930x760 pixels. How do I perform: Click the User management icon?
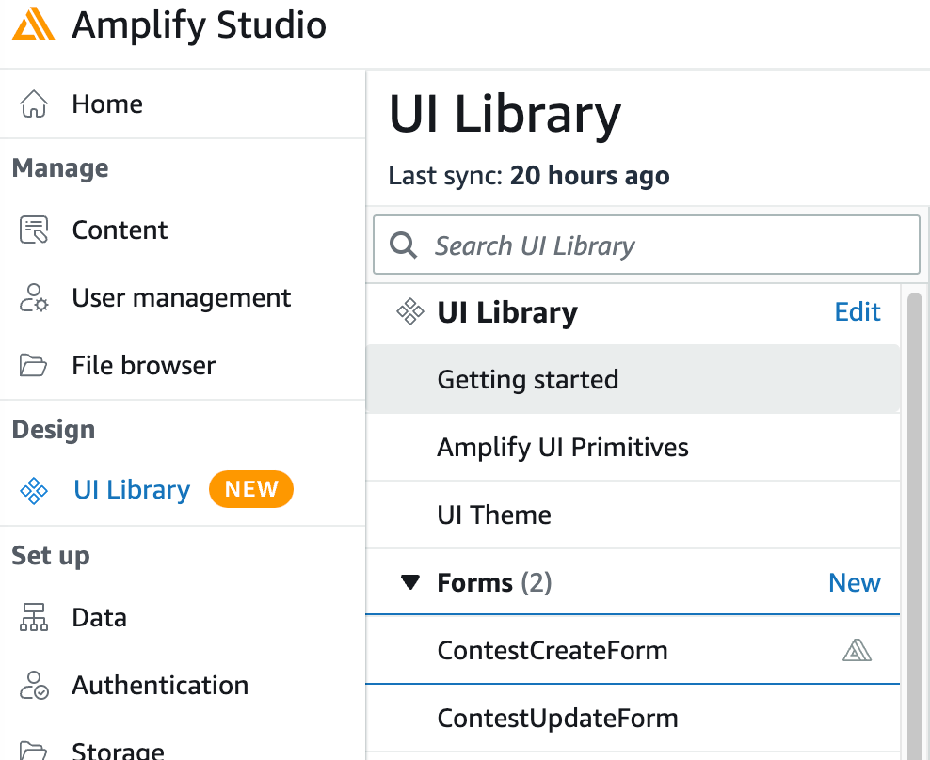(x=34, y=297)
